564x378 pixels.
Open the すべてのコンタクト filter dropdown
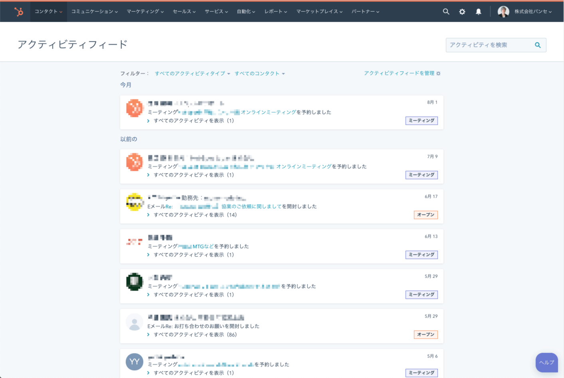coord(259,73)
